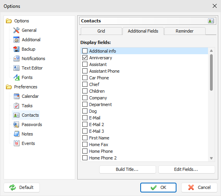Toggle the Home Phone checkbox
This screenshot has height=196, width=221.
coord(85,151)
